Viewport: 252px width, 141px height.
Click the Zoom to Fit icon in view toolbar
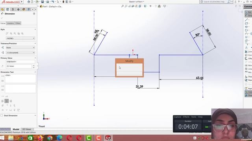pyautogui.click(x=122, y=6)
